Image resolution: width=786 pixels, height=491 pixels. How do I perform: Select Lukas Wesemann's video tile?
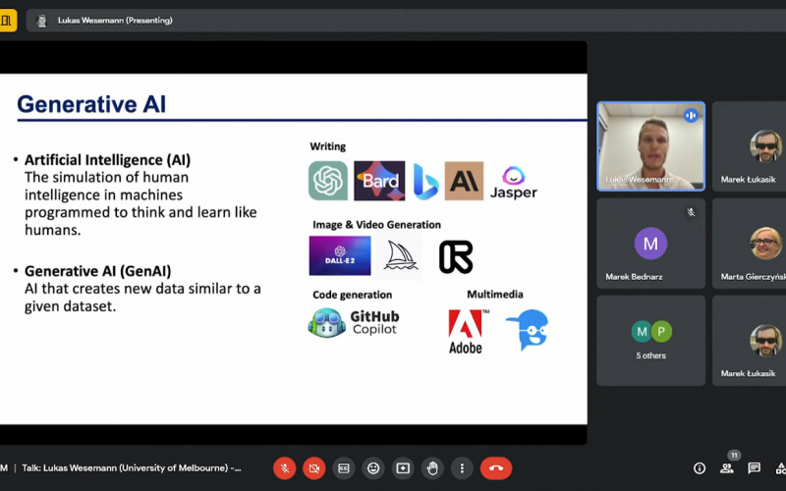coord(650,146)
